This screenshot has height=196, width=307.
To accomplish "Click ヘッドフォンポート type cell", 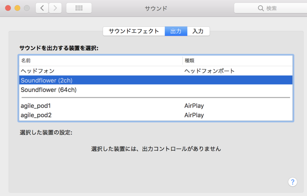I will click(209, 71).
